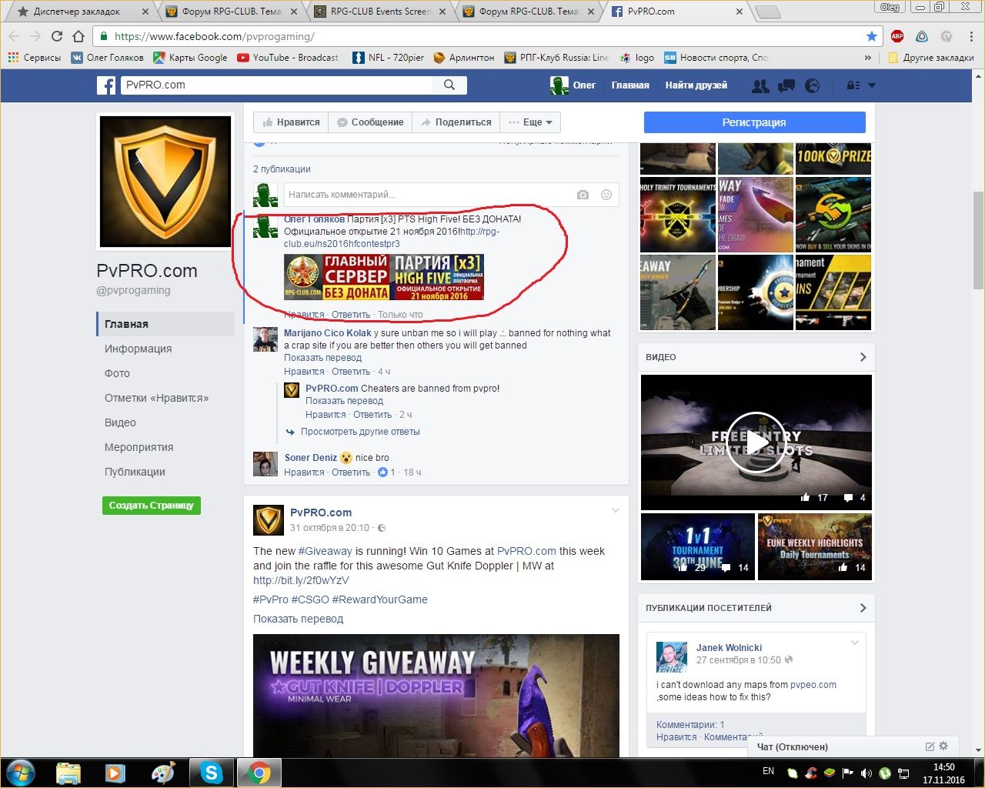Open the #Giveaway hashtag link
Image resolution: width=985 pixels, height=788 pixels.
pos(325,551)
